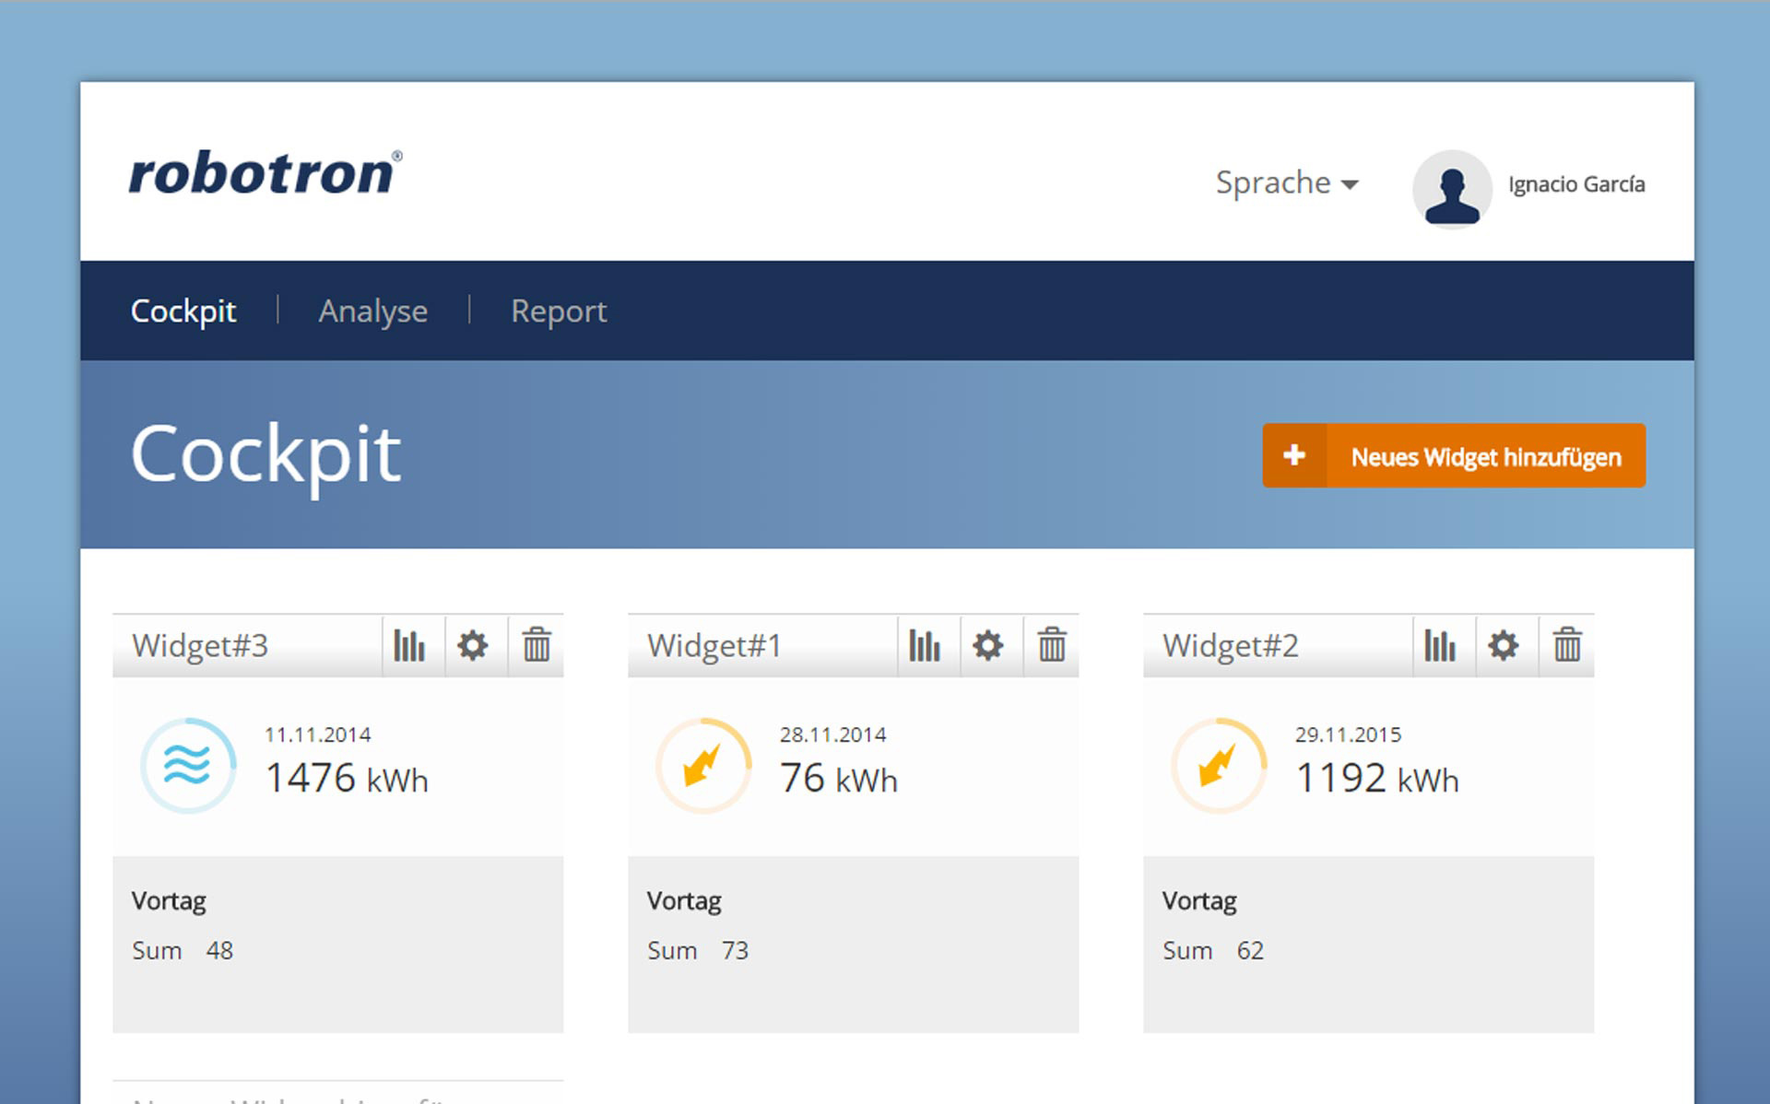Open the chart view for Widget#3
Viewport: 1770px width, 1104px height.
click(409, 646)
